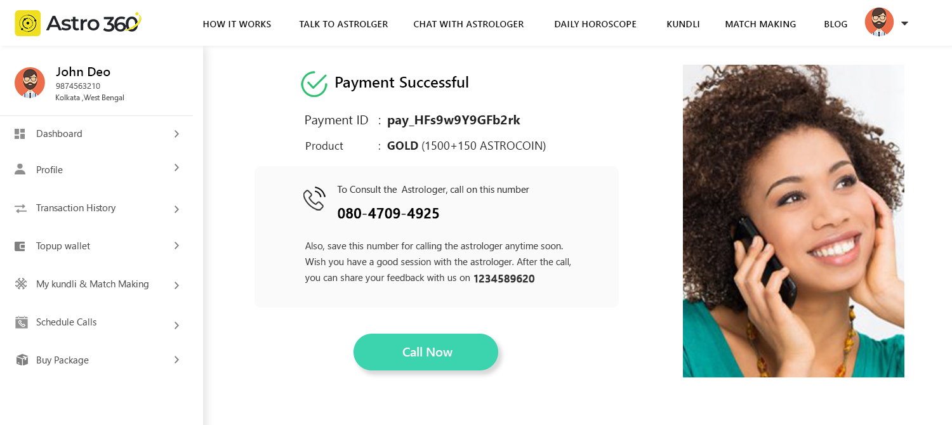Click the Astro 360 logo
Image resolution: width=952 pixels, height=425 pixels.
77,23
